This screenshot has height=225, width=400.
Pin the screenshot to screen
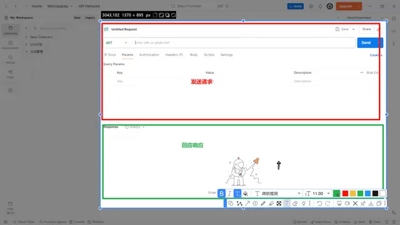363,203
